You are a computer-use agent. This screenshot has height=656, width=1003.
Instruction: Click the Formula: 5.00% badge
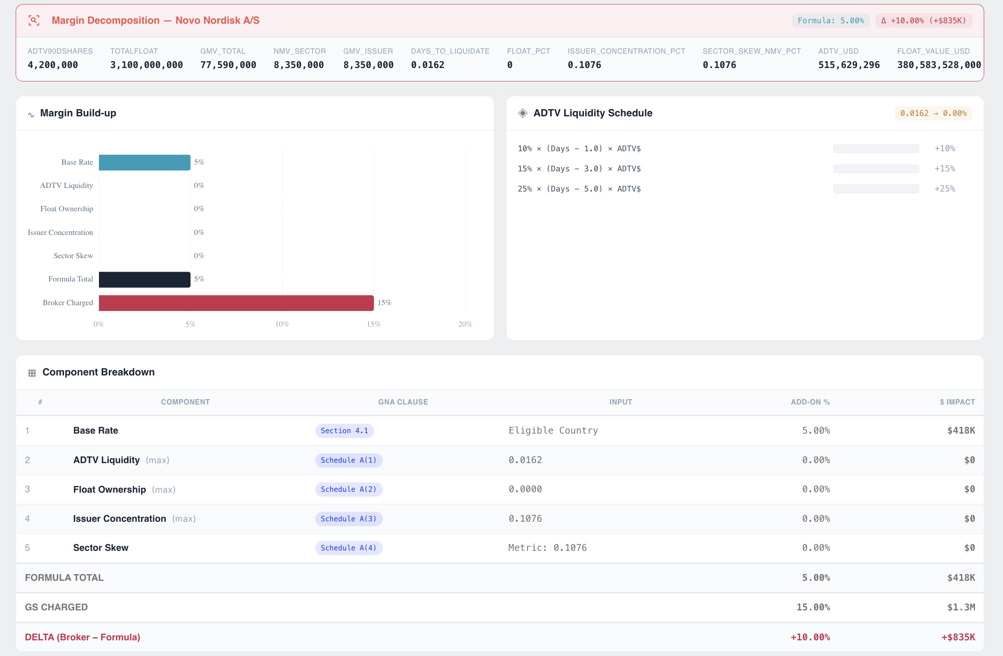click(831, 21)
